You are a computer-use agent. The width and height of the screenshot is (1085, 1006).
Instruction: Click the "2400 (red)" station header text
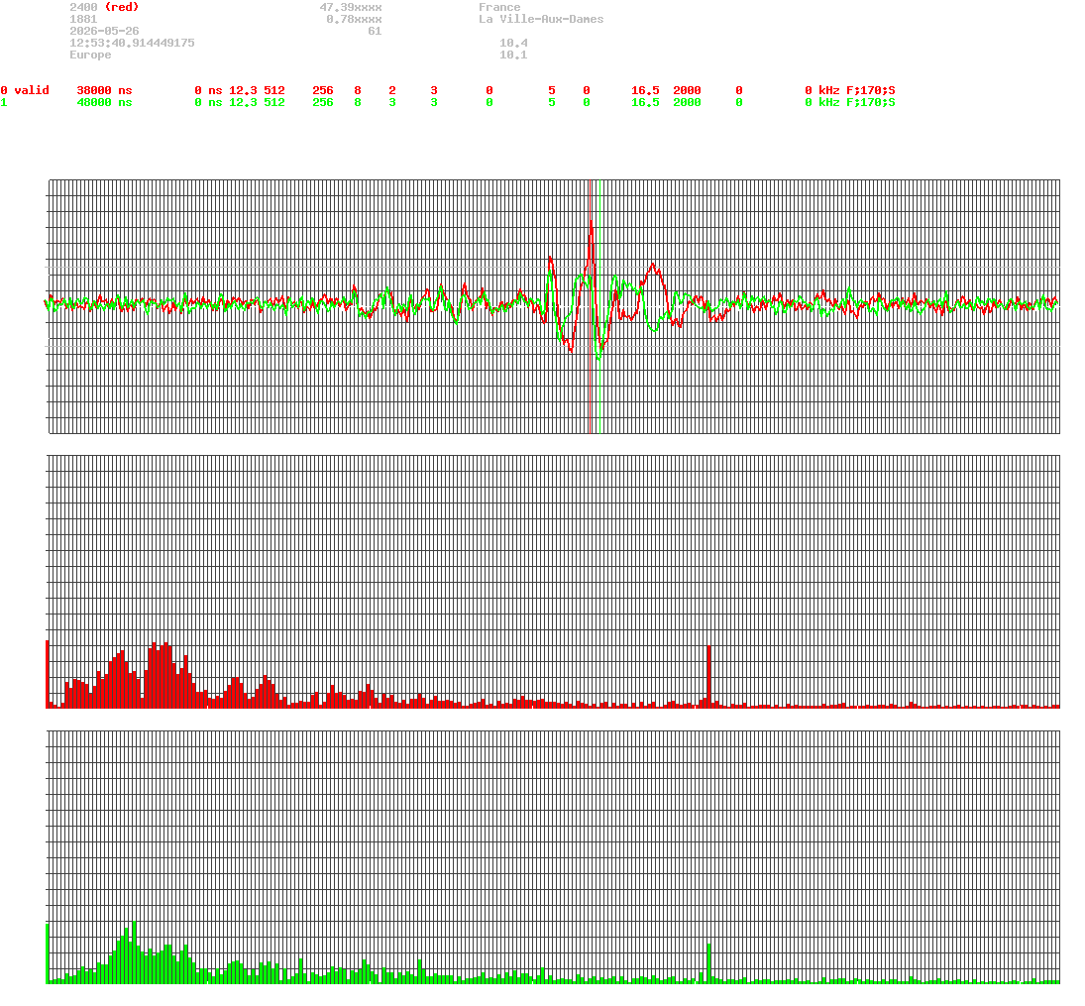104,7
